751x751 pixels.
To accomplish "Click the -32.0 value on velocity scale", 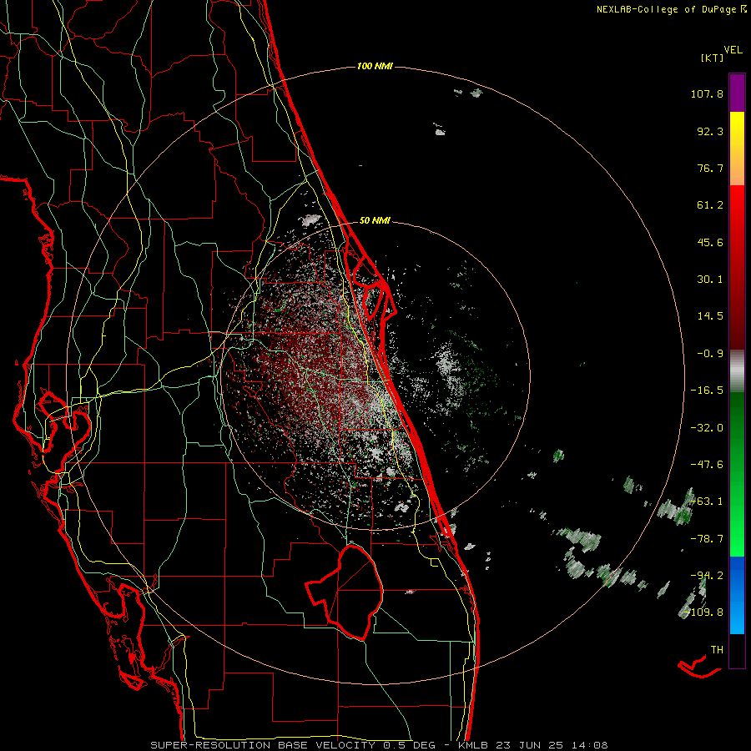I will [707, 428].
